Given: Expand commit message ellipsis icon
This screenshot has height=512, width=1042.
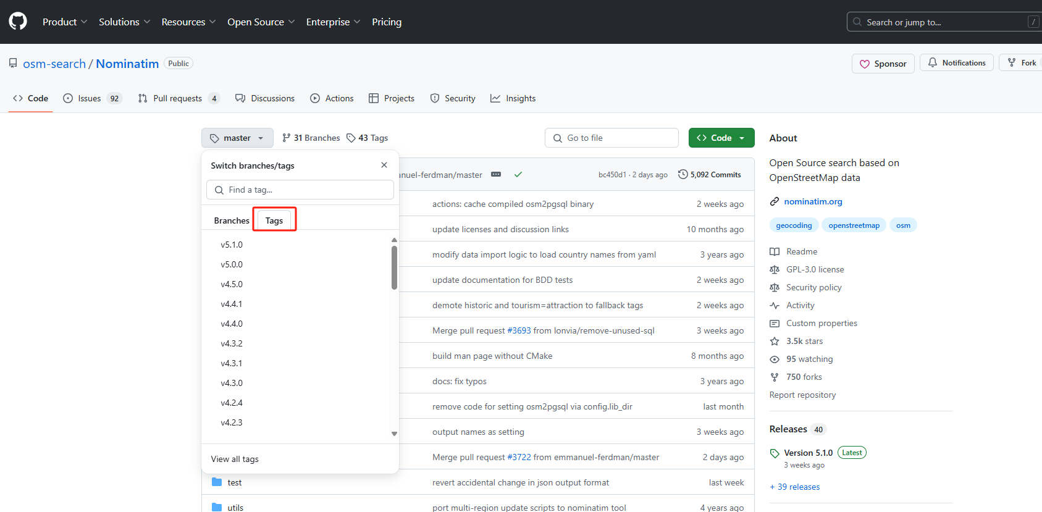Looking at the screenshot, I should coord(496,175).
